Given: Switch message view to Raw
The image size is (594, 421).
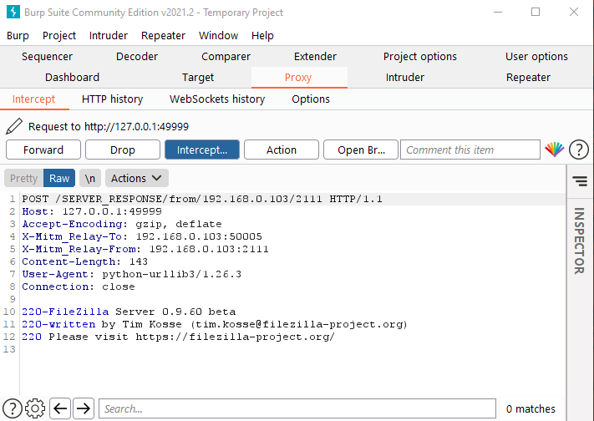Looking at the screenshot, I should point(59,178).
